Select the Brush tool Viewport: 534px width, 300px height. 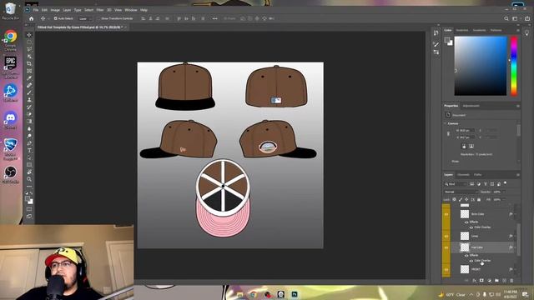click(x=29, y=92)
